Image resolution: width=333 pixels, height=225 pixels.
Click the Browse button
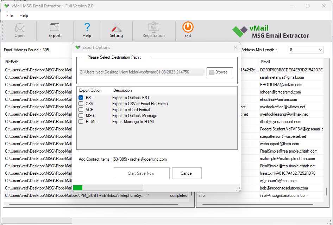220,72
